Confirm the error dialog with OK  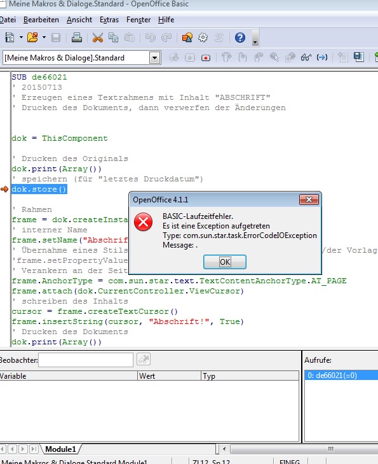click(x=225, y=262)
